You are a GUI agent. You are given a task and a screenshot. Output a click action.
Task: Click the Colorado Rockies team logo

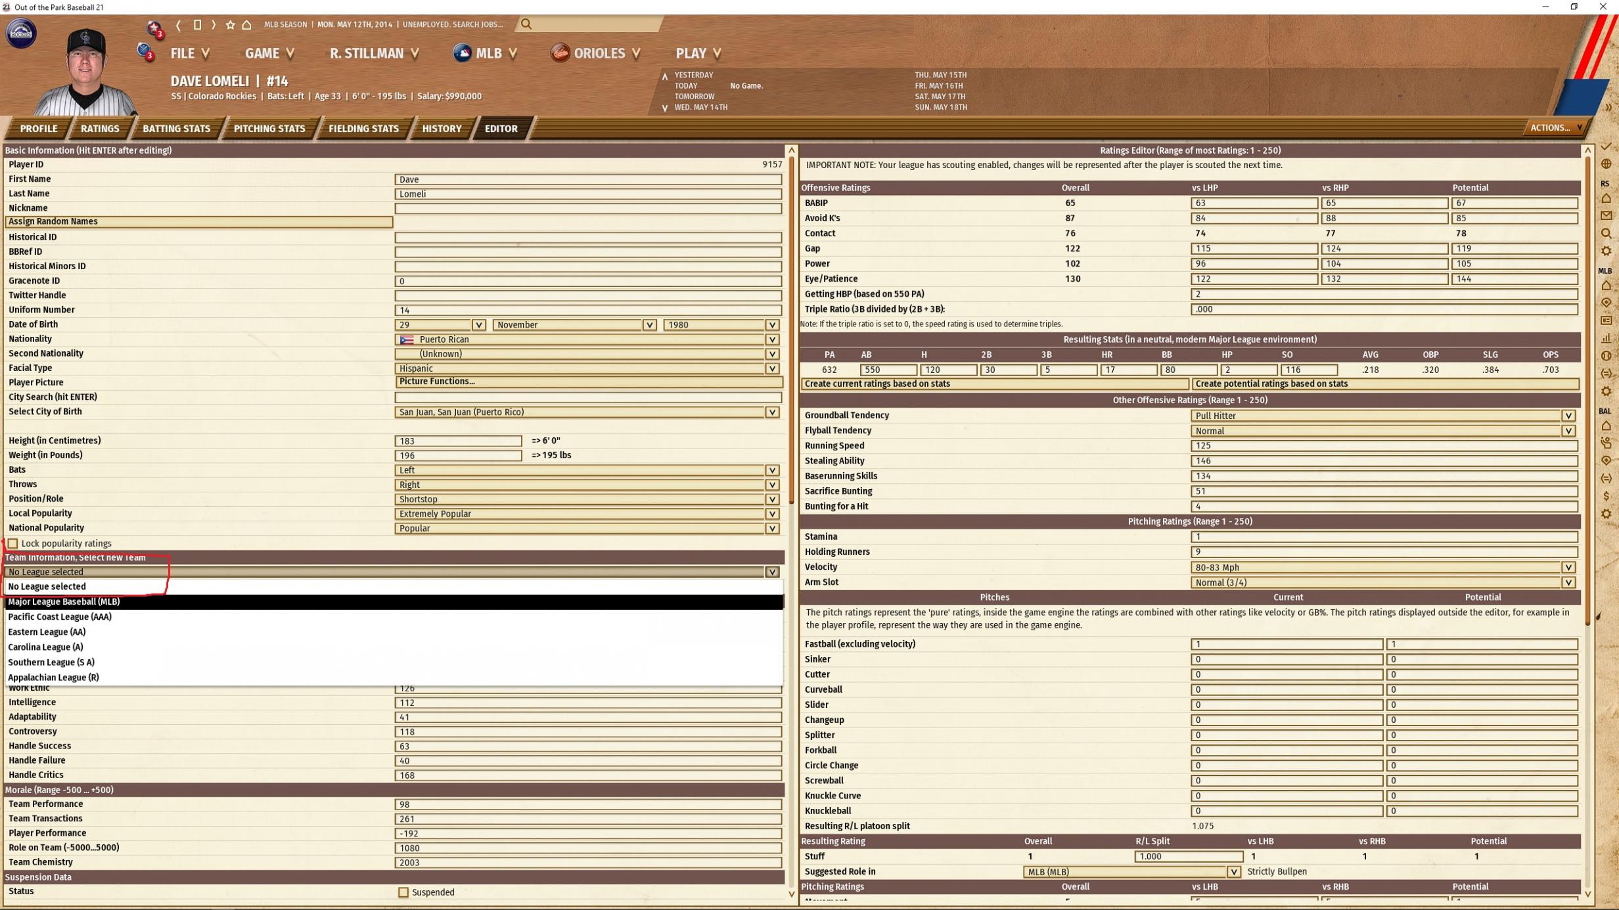21,33
